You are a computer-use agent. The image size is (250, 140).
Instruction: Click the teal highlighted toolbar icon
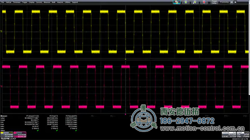point(177,2)
